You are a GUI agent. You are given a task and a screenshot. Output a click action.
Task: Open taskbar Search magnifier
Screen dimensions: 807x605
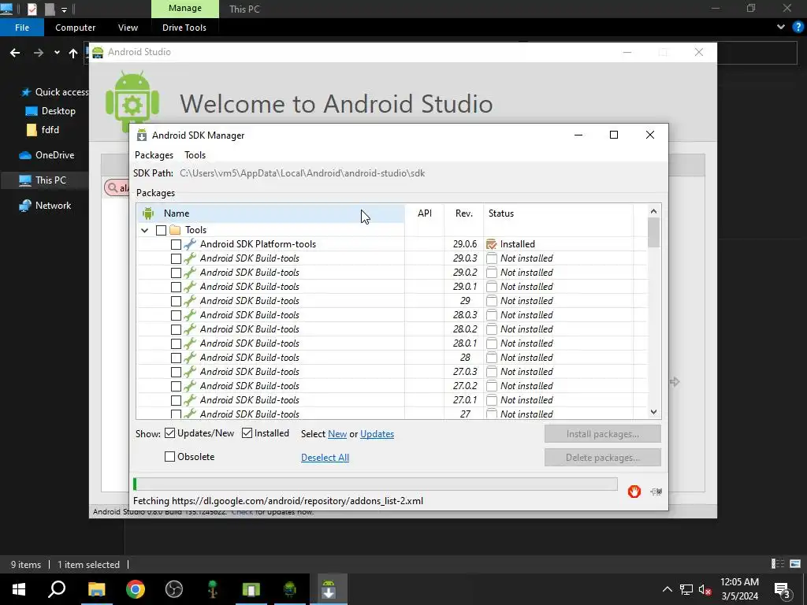tap(57, 589)
